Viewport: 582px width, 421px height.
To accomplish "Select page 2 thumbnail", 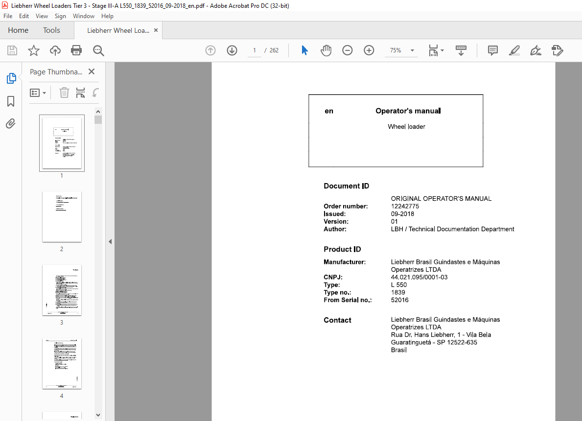I will (62, 217).
